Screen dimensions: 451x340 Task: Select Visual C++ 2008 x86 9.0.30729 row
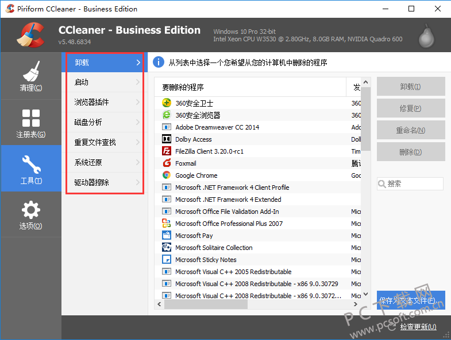pyautogui.click(x=257, y=284)
